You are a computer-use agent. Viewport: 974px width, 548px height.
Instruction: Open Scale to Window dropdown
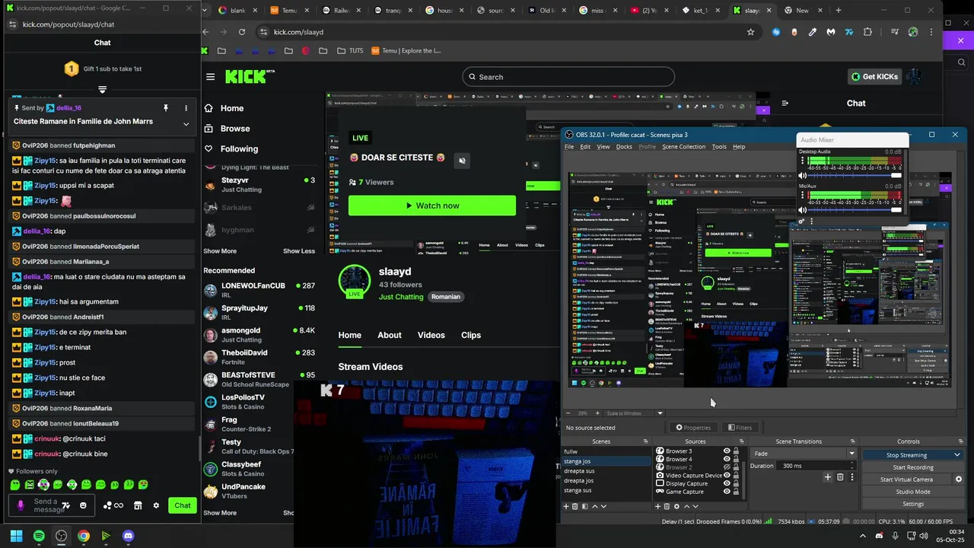click(660, 413)
